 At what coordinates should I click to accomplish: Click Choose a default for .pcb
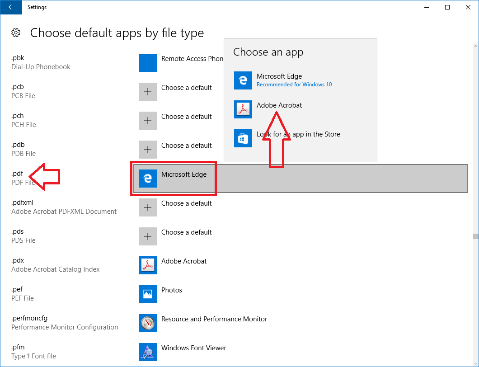186,88
